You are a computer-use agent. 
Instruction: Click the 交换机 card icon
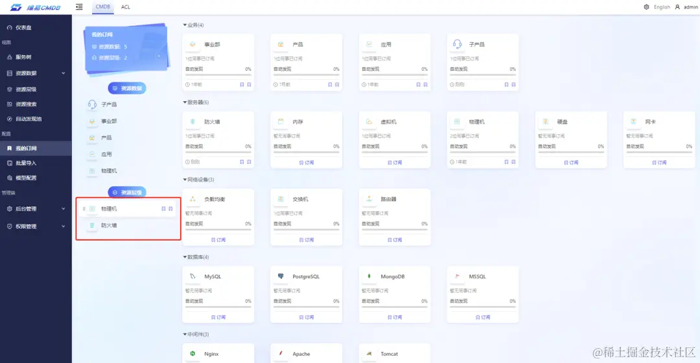pyautogui.click(x=281, y=199)
